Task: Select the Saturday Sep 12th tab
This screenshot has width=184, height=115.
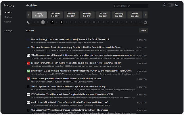Action: click(x=119, y=15)
